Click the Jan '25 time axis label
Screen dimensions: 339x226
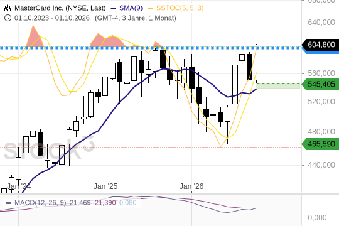click(x=105, y=186)
